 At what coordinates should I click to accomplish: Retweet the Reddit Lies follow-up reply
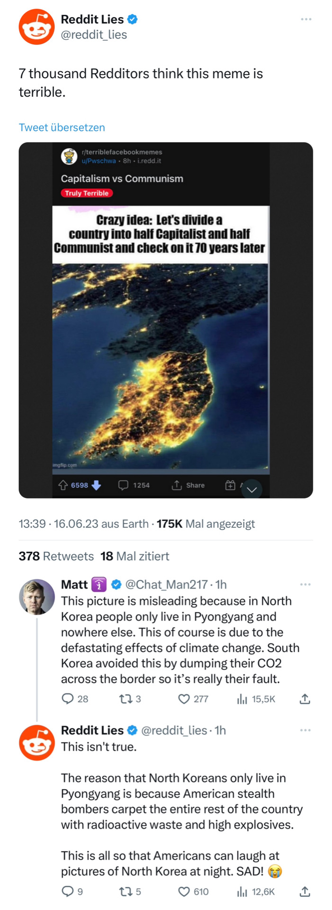[125, 892]
